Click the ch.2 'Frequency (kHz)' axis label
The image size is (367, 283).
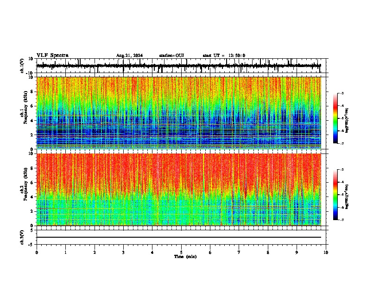pos(25,184)
